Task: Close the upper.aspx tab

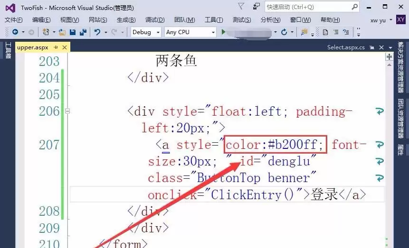Action: [65, 47]
